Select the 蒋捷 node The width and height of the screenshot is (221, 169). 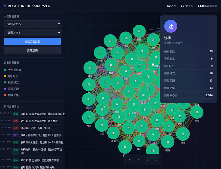[x=88, y=99]
